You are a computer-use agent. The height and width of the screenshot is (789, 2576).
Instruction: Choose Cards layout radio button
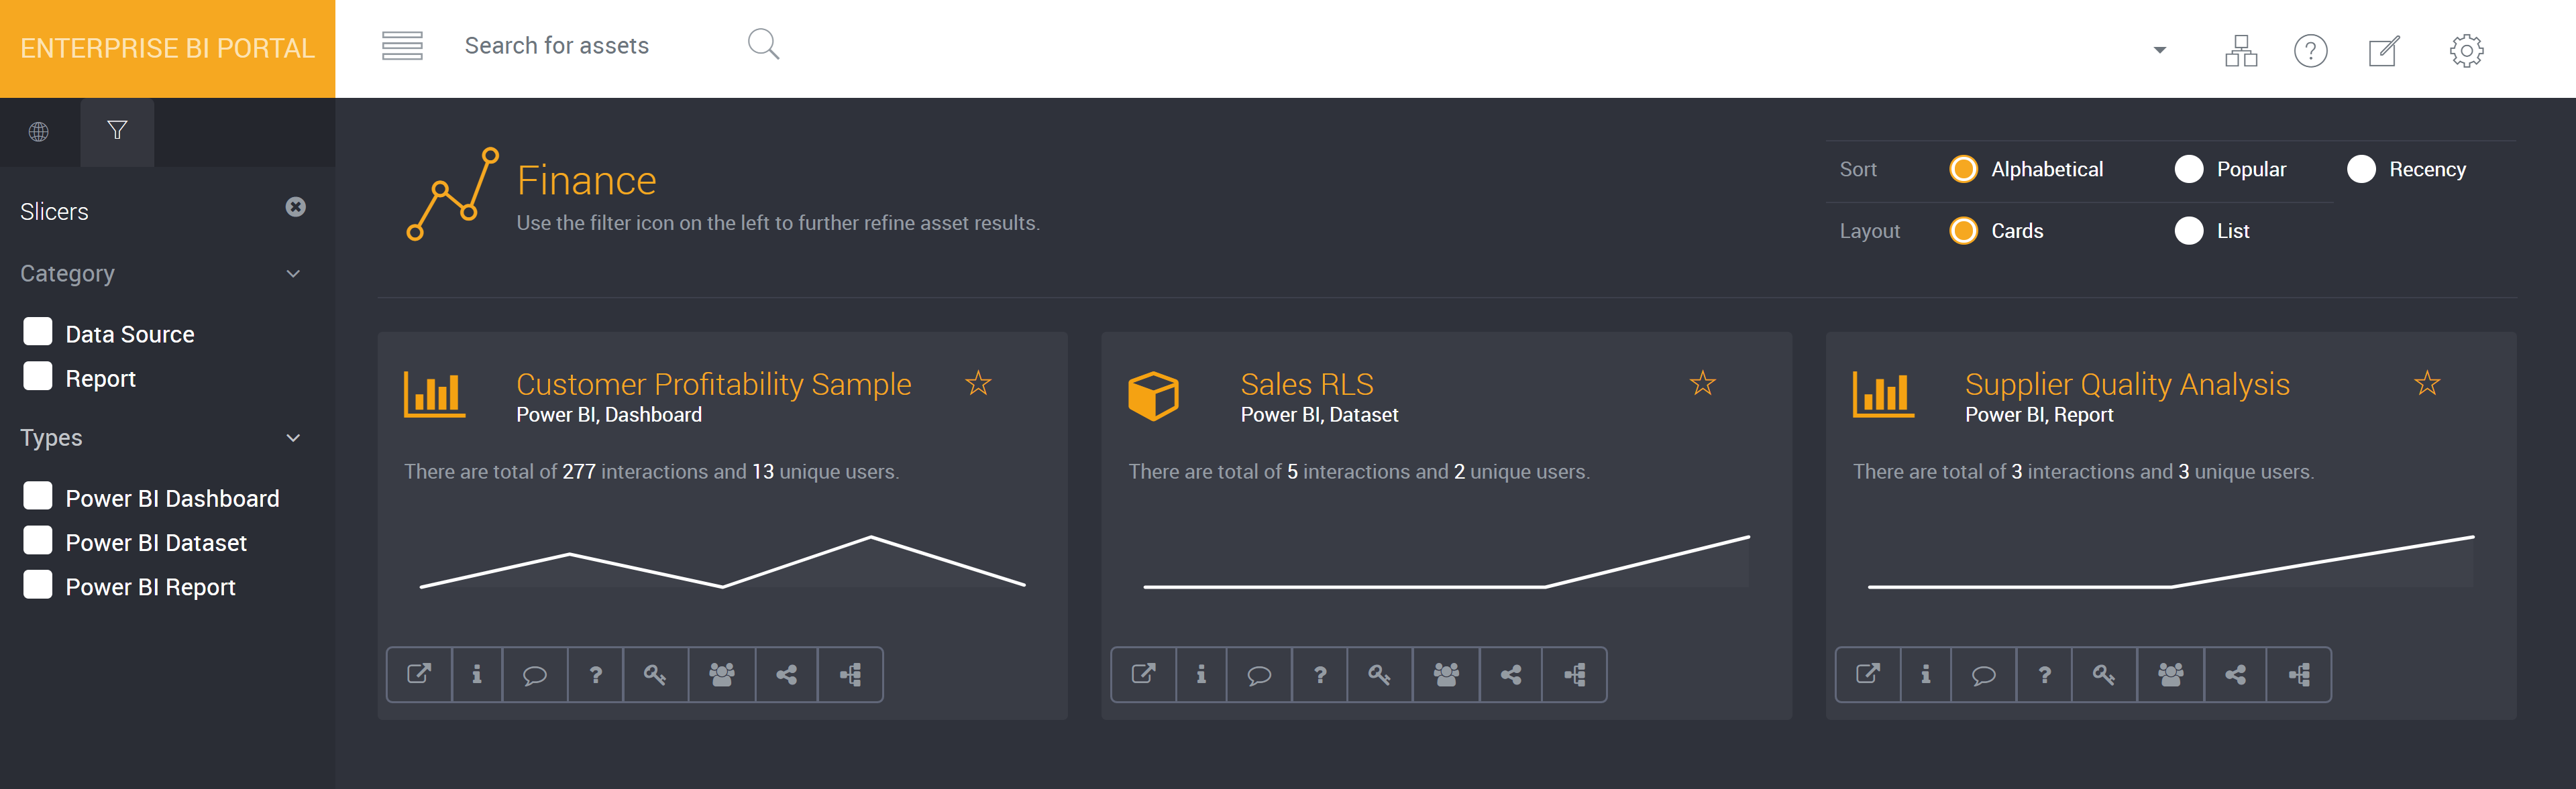click(1963, 231)
